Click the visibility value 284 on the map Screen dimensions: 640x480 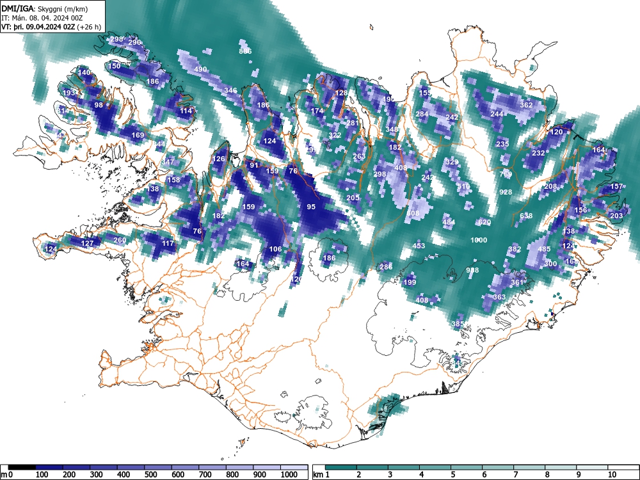click(422, 114)
